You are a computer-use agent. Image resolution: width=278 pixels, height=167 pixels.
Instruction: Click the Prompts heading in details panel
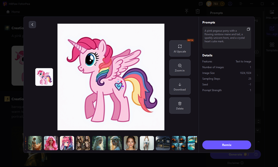(x=209, y=22)
